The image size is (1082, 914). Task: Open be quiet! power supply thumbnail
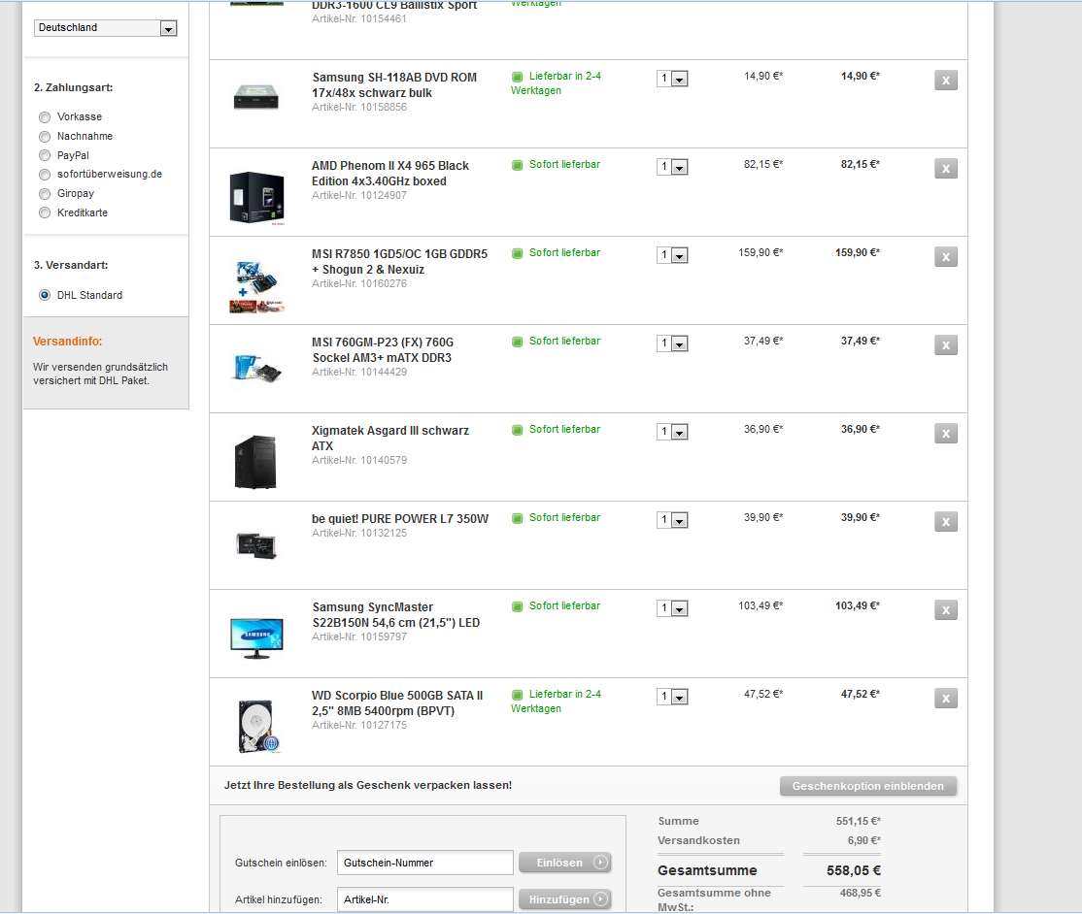click(256, 545)
